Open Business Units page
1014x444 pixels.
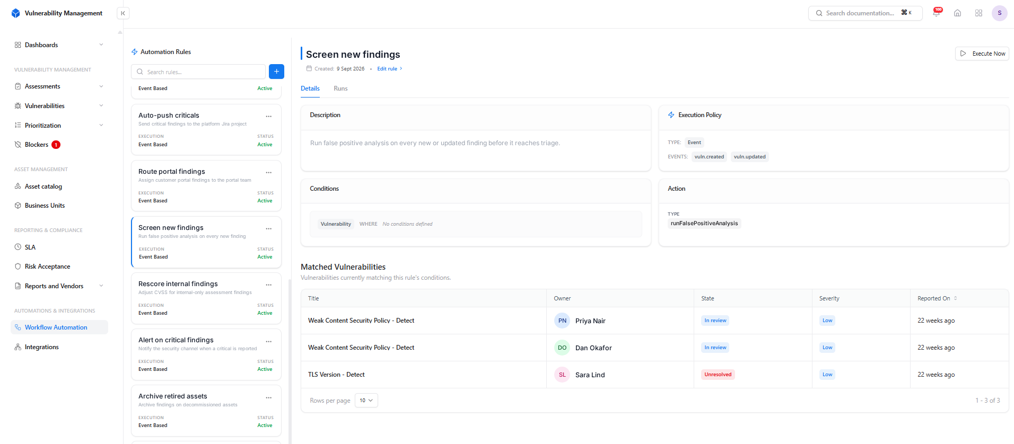click(x=59, y=206)
